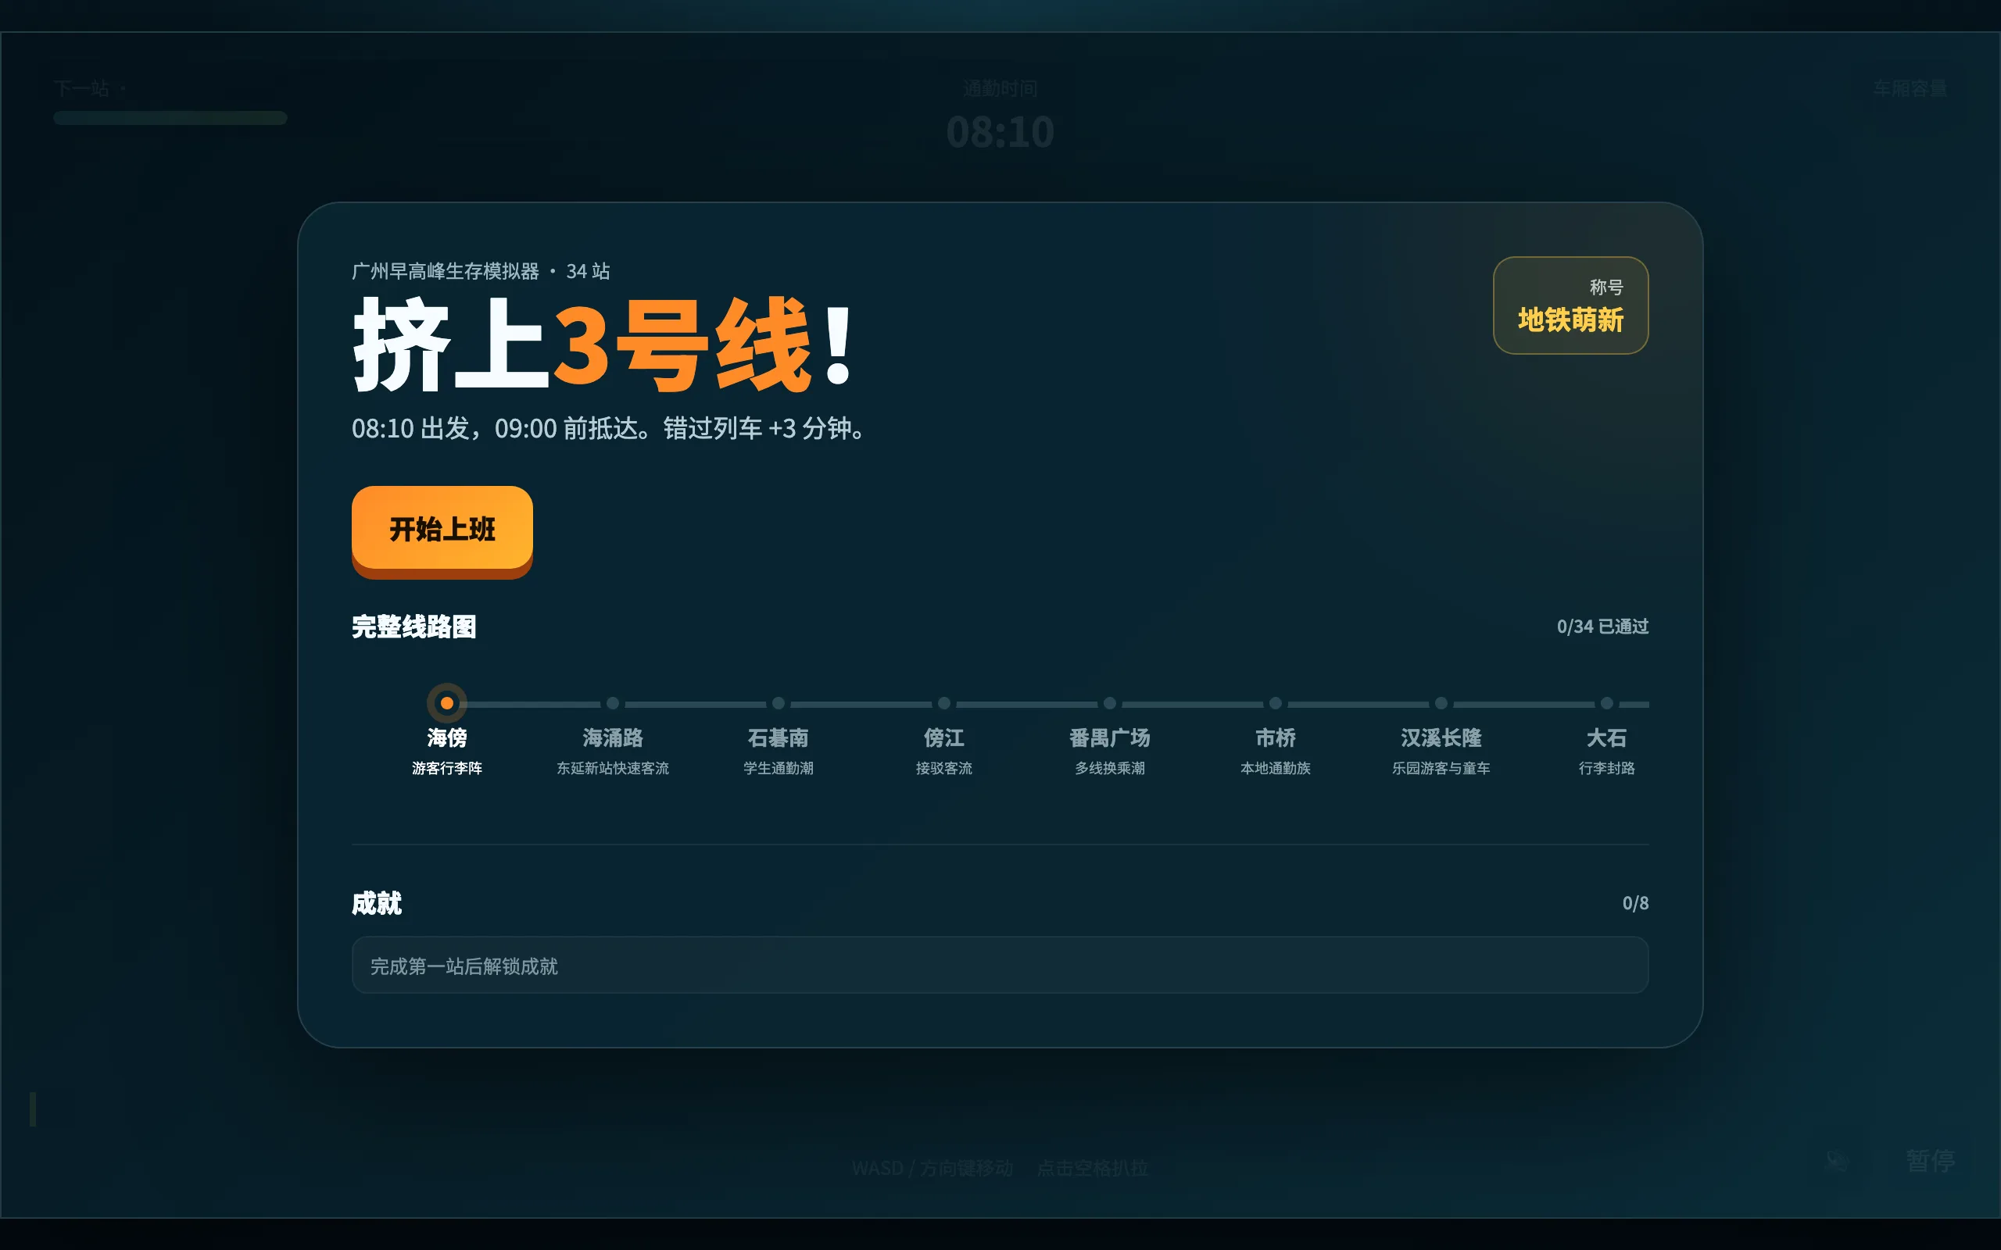Click the 挤上3号线 game title
The height and width of the screenshot is (1250, 2001).
pyautogui.click(x=603, y=344)
